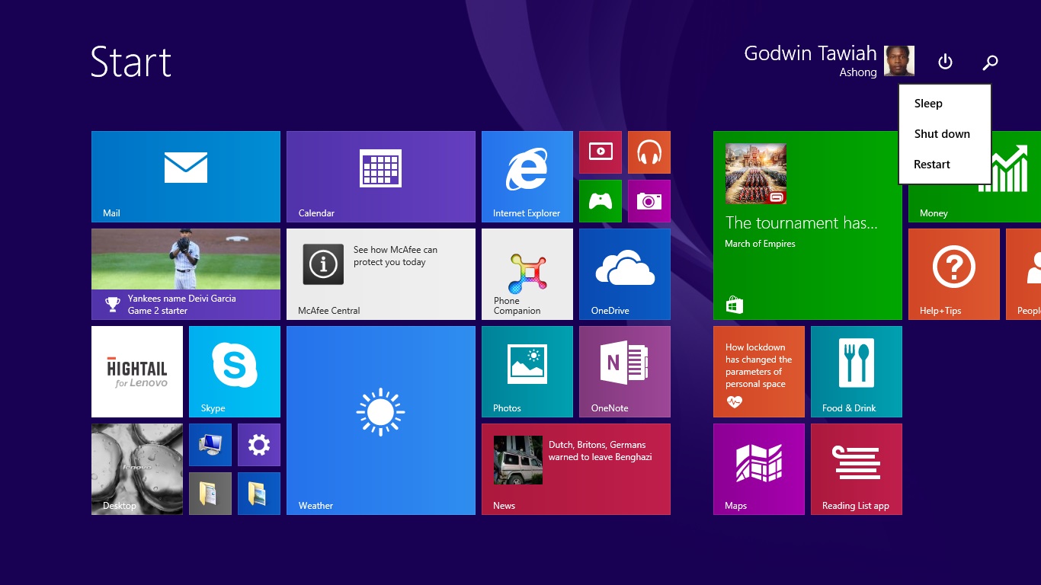Open the Video tile
Image resolution: width=1041 pixels, height=585 pixels.
click(601, 152)
